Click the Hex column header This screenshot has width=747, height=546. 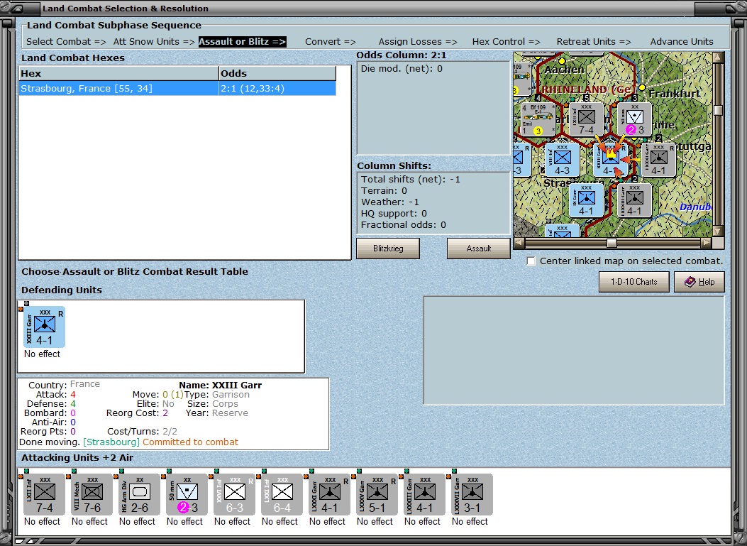coord(118,73)
